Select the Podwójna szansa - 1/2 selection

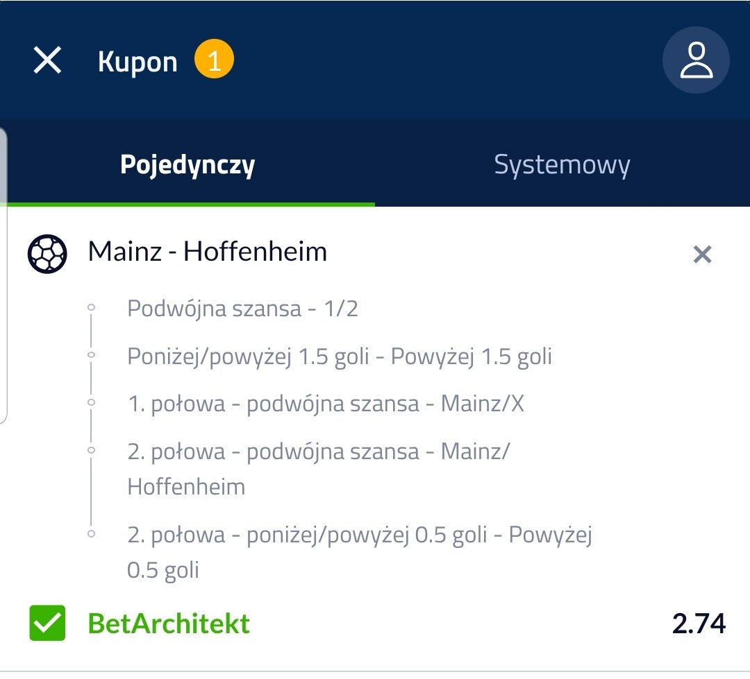coord(242,309)
